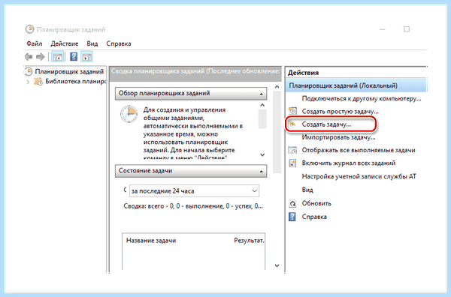This screenshot has height=297, width=451.
Task: Toggle the action pane toolbar icon
Action: click(87, 57)
